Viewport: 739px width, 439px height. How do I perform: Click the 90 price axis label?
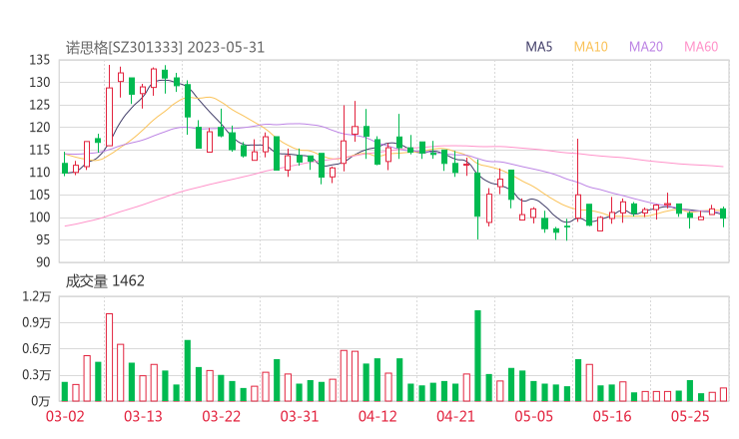tap(43, 262)
